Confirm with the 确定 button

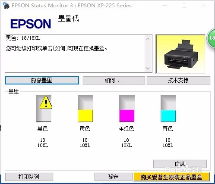coord(114,177)
